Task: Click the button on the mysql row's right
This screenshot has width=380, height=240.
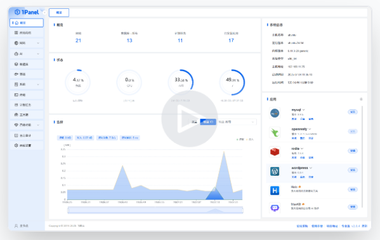Action: click(x=353, y=112)
